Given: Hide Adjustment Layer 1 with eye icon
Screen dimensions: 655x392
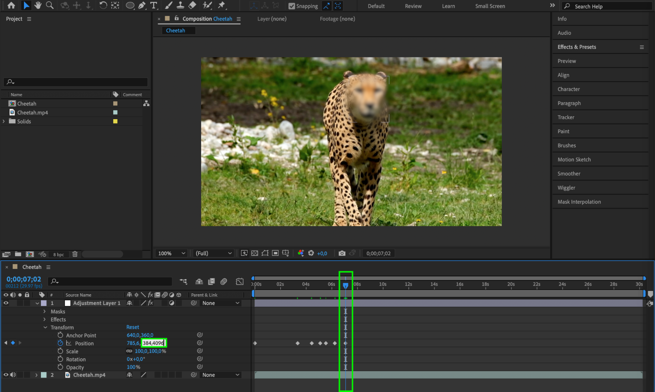Looking at the screenshot, I should (6, 303).
